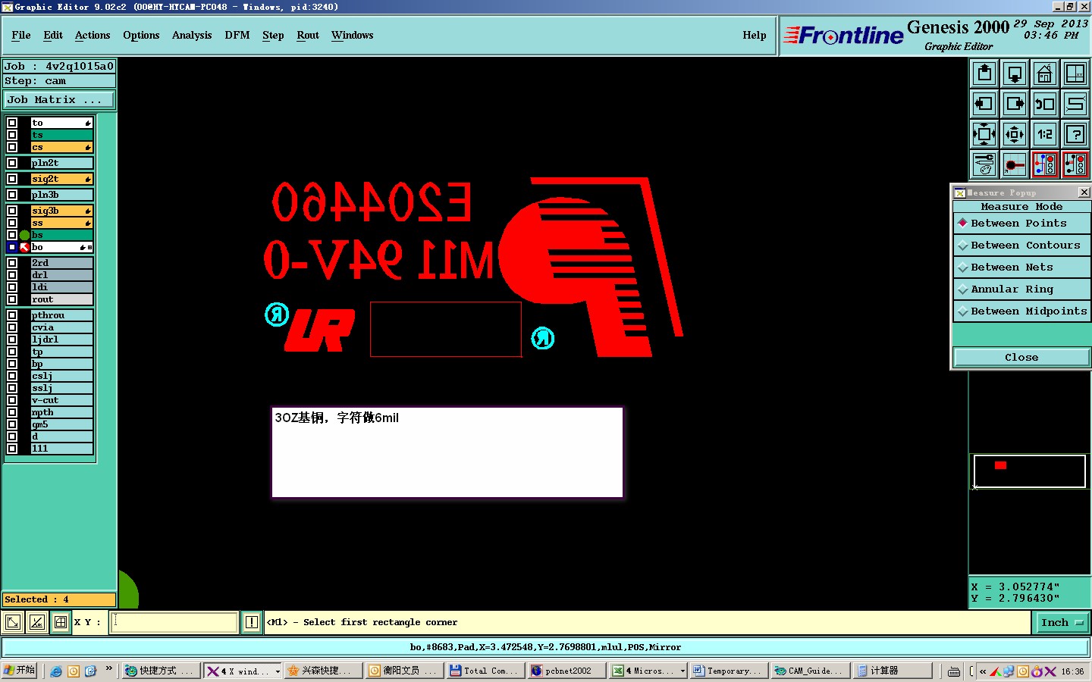
Task: Open the Help menu
Action: pos(755,36)
